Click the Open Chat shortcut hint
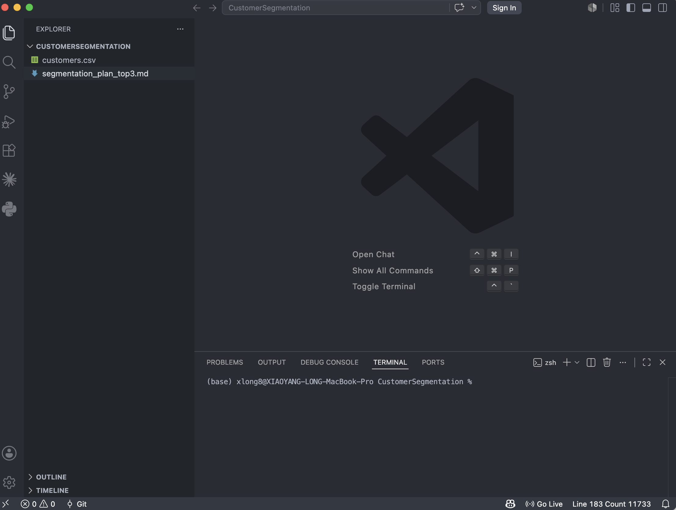The height and width of the screenshot is (510, 676). (x=373, y=254)
